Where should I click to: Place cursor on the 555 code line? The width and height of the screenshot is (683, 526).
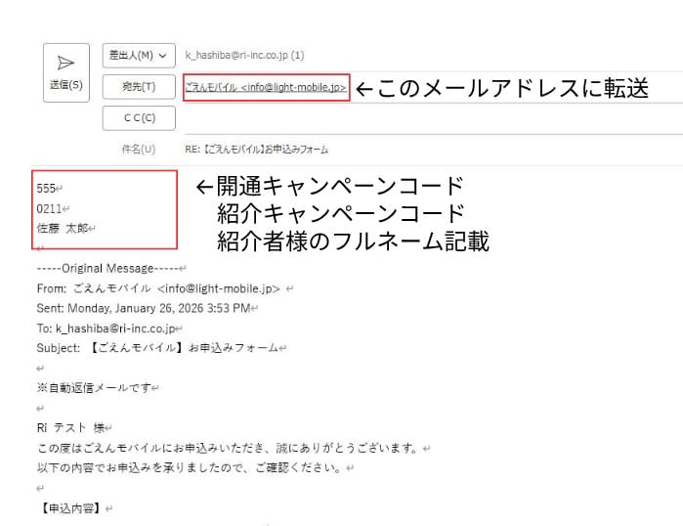click(x=46, y=189)
